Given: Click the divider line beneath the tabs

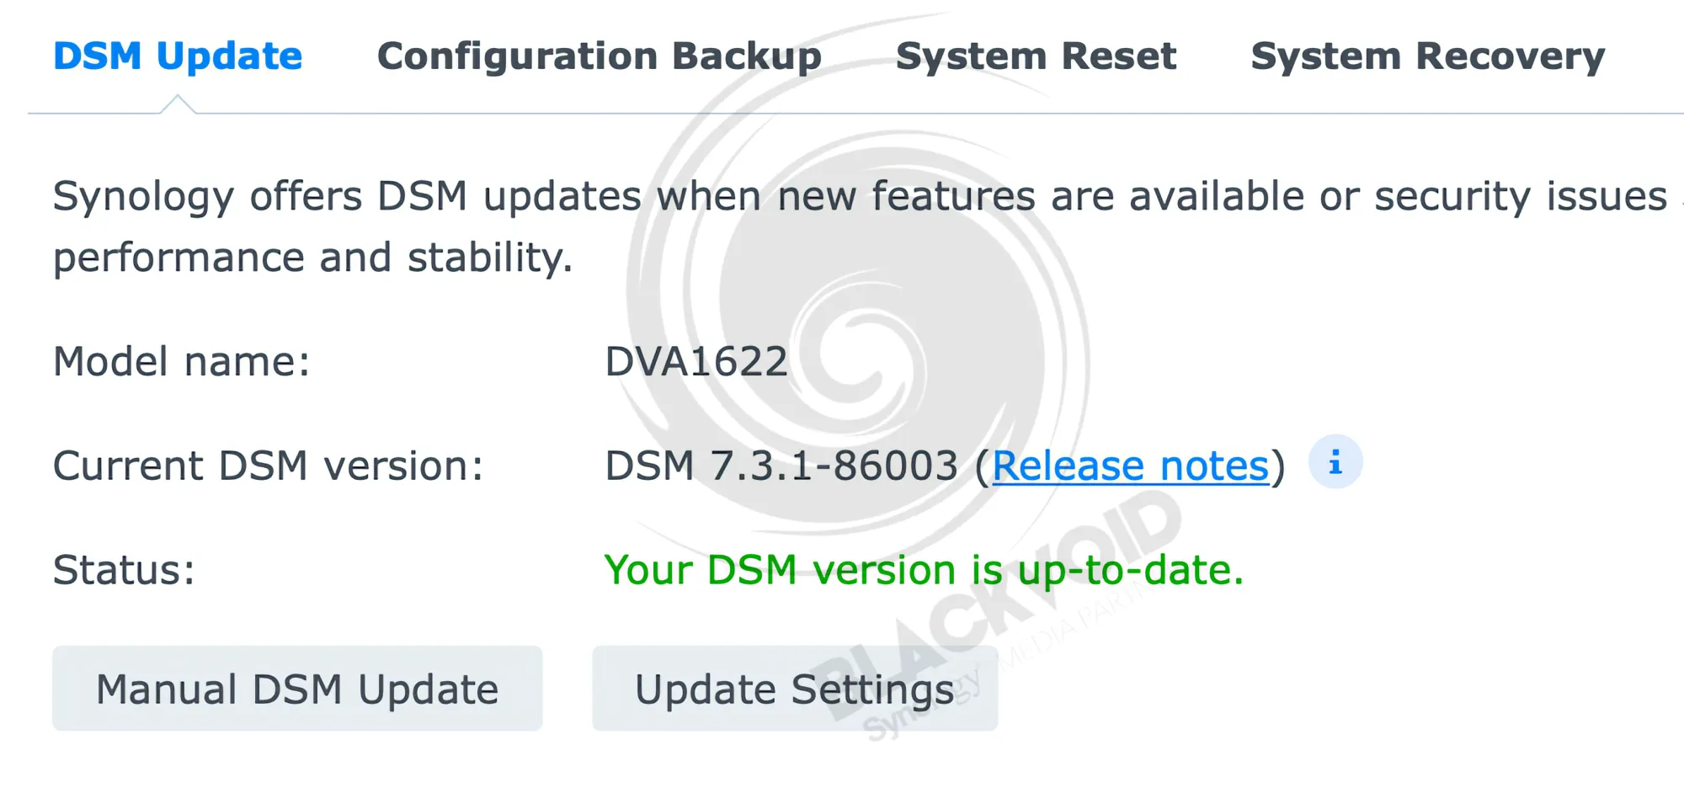Looking at the screenshot, I should [x=926, y=113].
